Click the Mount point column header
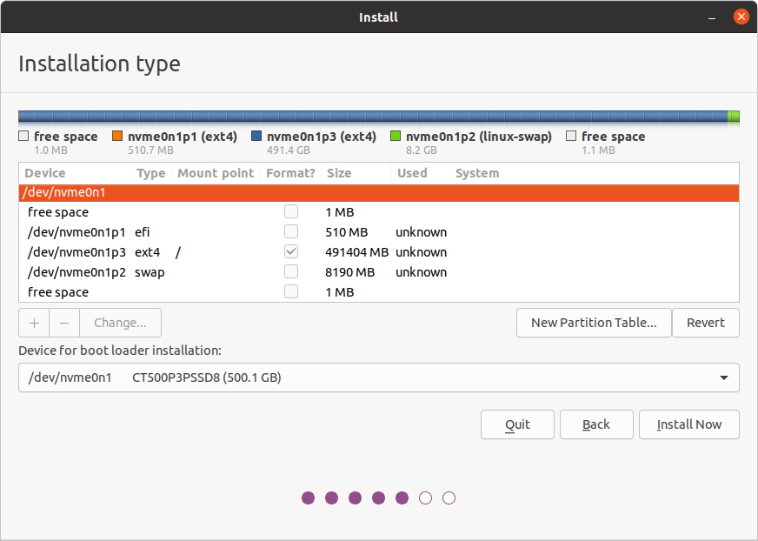 tap(216, 173)
